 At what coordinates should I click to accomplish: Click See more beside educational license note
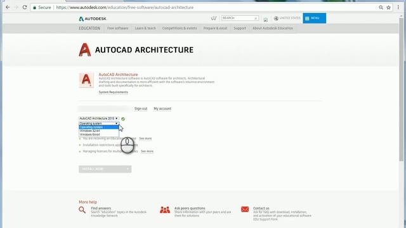coord(145,139)
